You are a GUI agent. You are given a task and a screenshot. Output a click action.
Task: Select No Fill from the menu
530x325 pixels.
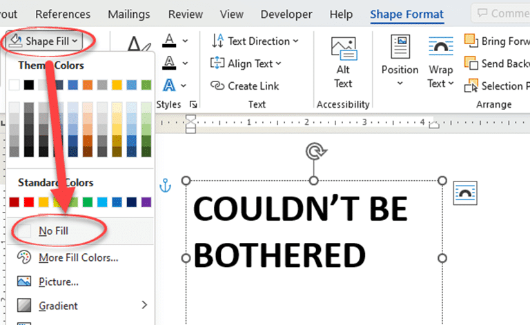[x=53, y=231]
